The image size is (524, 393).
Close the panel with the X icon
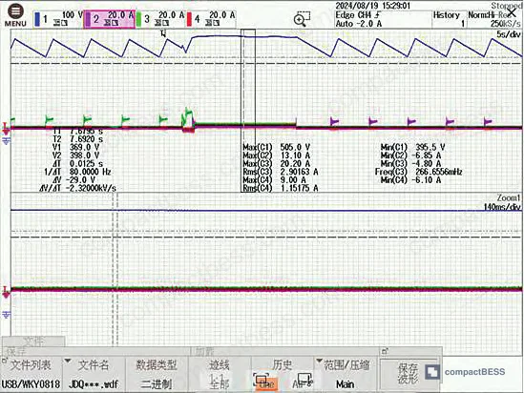click(x=512, y=13)
